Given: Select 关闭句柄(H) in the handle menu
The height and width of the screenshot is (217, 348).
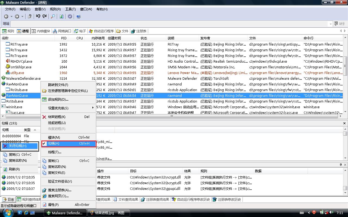Looking at the screenshot, I should pyautogui.click(x=18, y=146).
